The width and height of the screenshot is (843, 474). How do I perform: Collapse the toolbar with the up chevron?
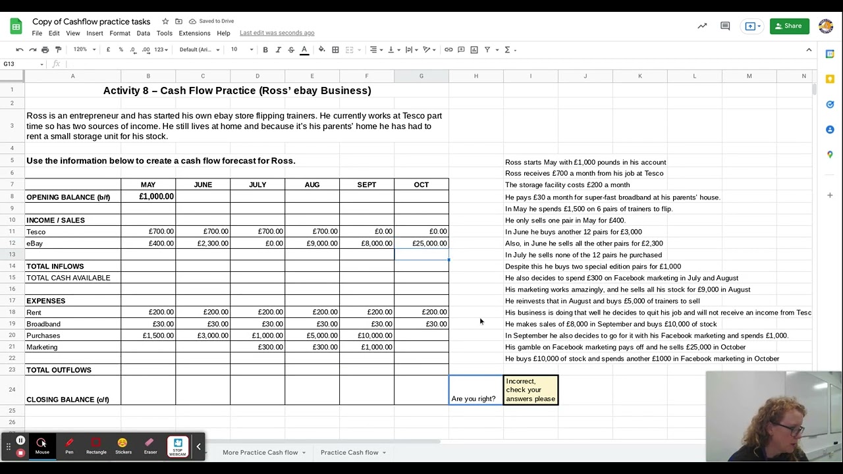[x=809, y=49]
